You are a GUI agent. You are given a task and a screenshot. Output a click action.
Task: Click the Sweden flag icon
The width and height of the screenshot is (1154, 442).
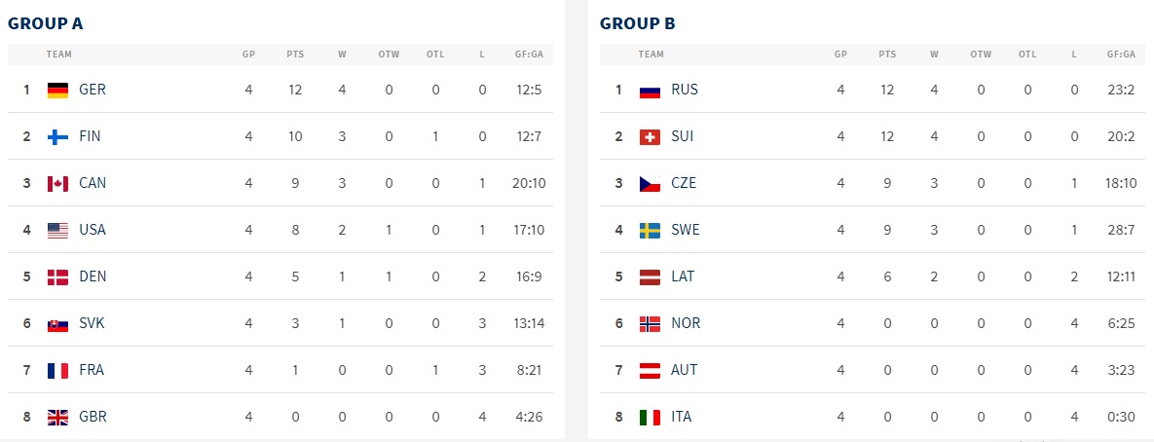click(650, 230)
